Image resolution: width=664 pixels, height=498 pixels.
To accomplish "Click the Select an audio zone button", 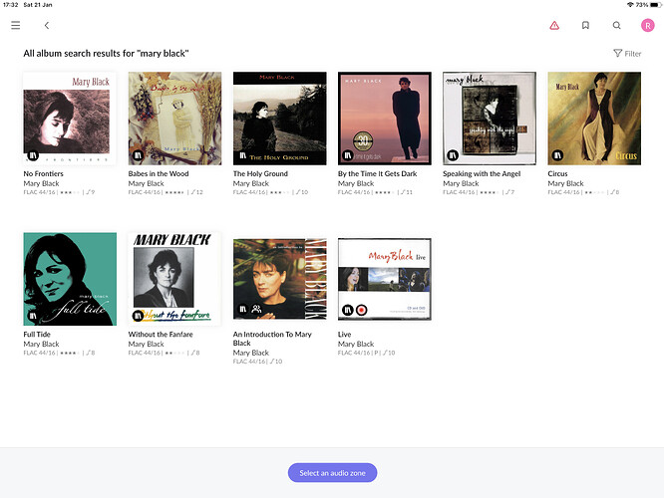I will tap(332, 473).
